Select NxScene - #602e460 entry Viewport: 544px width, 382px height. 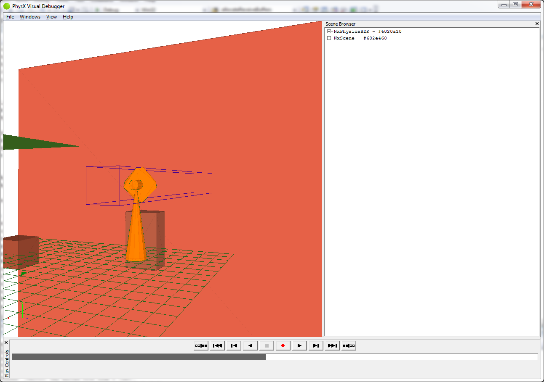click(x=360, y=38)
